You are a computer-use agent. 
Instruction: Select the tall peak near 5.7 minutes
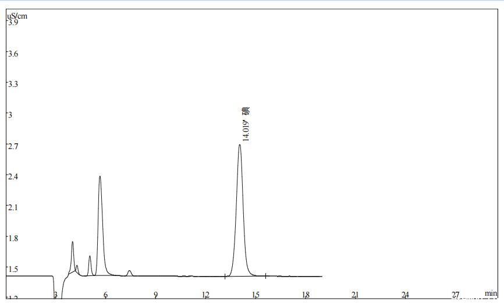click(x=100, y=177)
